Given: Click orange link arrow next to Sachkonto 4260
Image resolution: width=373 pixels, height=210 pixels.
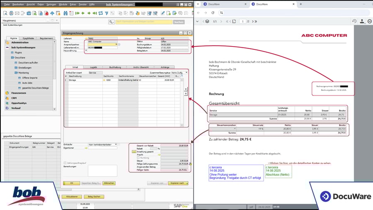Looking at the screenshot, I should 104,80.
